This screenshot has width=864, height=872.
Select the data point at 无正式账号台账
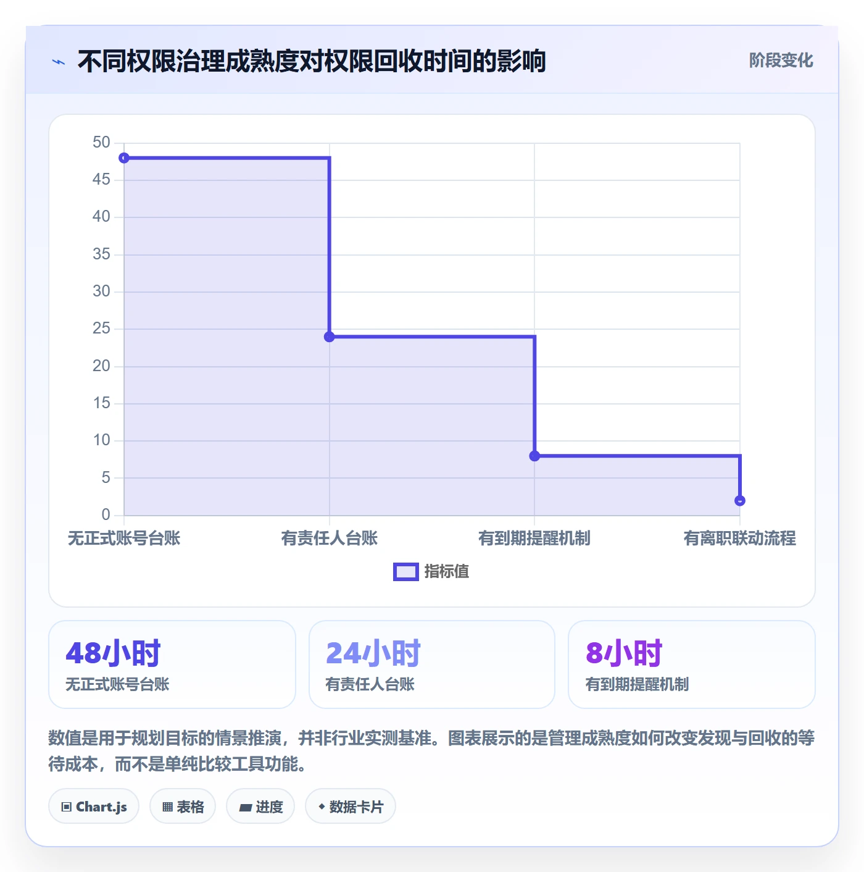124,158
